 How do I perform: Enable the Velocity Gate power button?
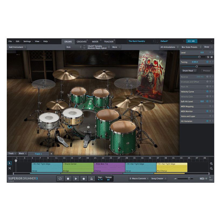207,96
